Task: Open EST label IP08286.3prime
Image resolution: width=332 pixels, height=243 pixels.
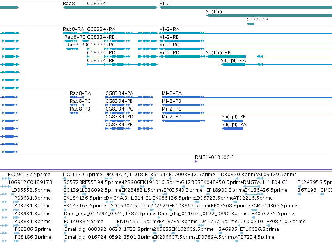Action: (x=32, y=229)
